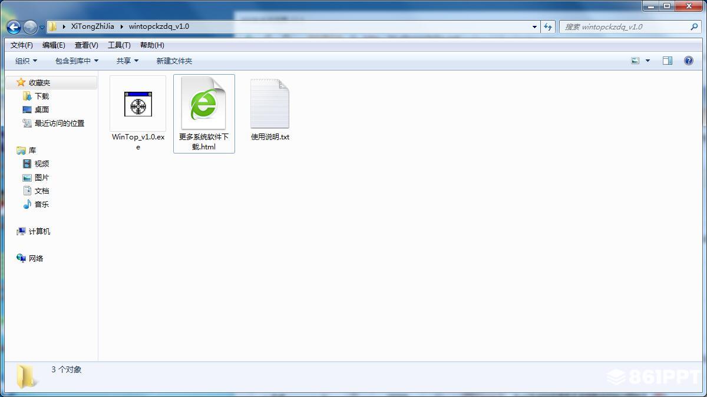This screenshot has width=707, height=397.
Task: Expand the 组织 dropdown menu
Action: pos(26,61)
